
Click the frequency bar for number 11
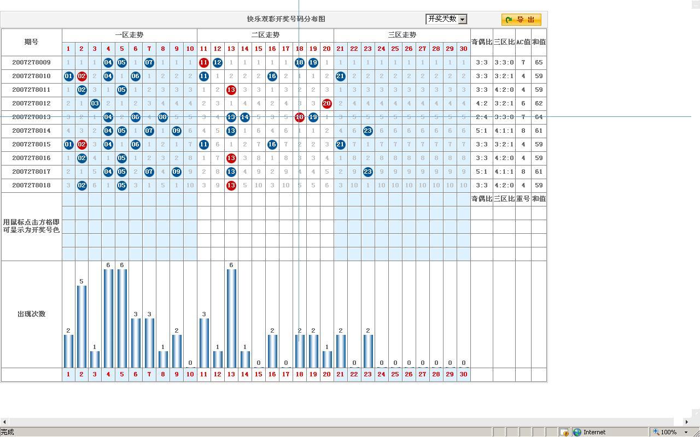click(204, 343)
